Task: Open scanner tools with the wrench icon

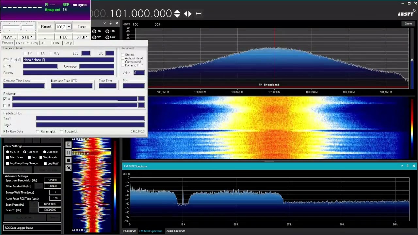Action: [x=68, y=168]
